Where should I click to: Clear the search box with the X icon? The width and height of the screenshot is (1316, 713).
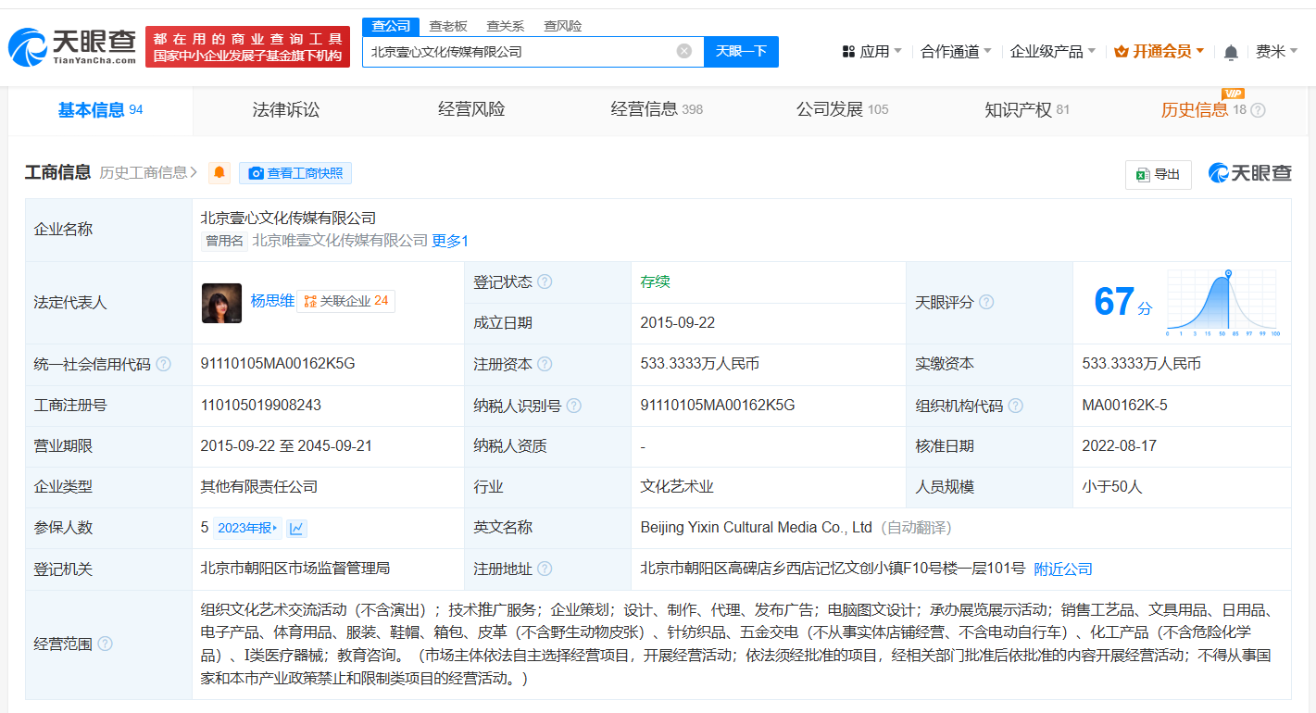click(684, 51)
